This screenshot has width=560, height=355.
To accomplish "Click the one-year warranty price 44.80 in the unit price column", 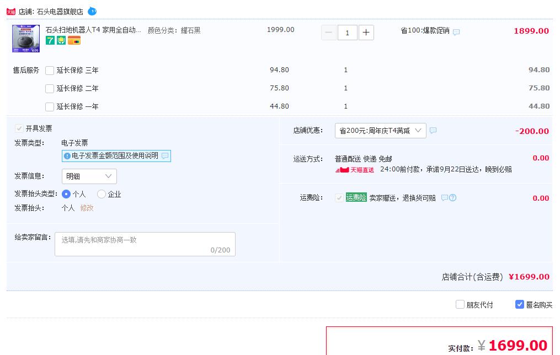I will point(279,106).
